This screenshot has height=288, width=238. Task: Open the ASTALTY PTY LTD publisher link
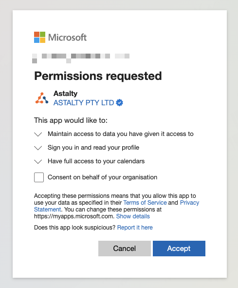[x=84, y=103]
